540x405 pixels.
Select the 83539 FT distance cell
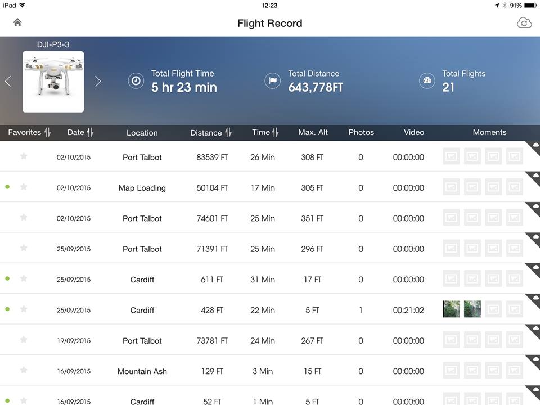(212, 157)
